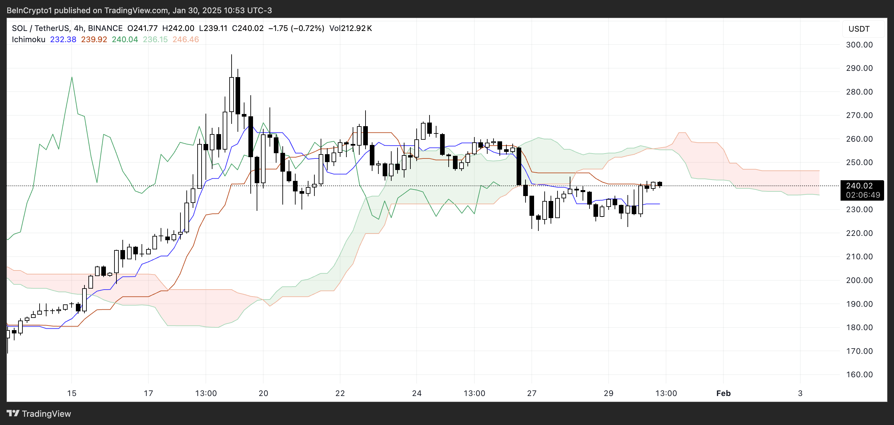This screenshot has width=894, height=425.
Task: Click date 27 on the time axis
Action: pyautogui.click(x=532, y=393)
